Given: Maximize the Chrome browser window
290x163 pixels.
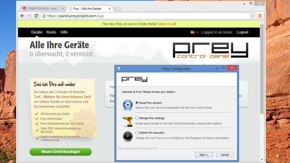Looking at the screenshot, I should point(251,3).
